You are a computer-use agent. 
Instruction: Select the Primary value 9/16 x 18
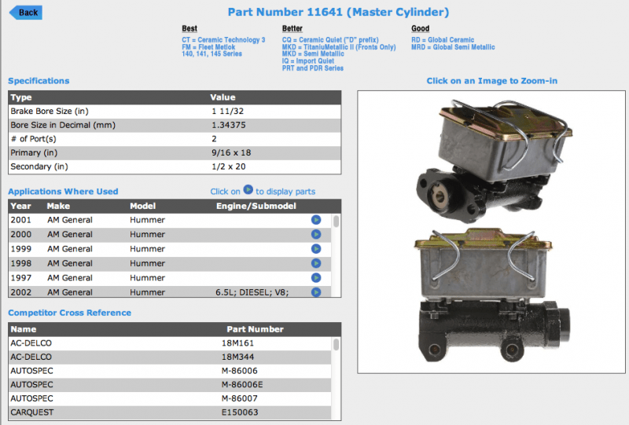[231, 152]
